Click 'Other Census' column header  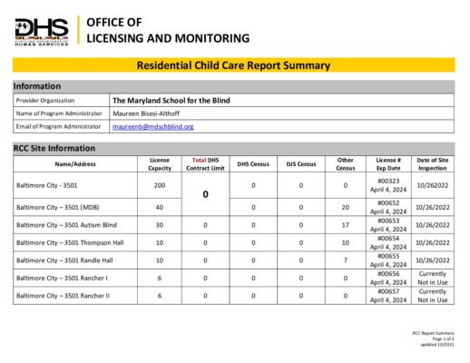(x=346, y=164)
